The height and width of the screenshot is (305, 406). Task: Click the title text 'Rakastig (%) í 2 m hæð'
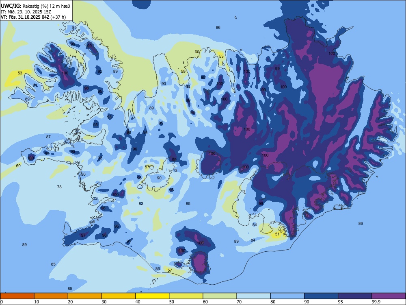pos(46,6)
